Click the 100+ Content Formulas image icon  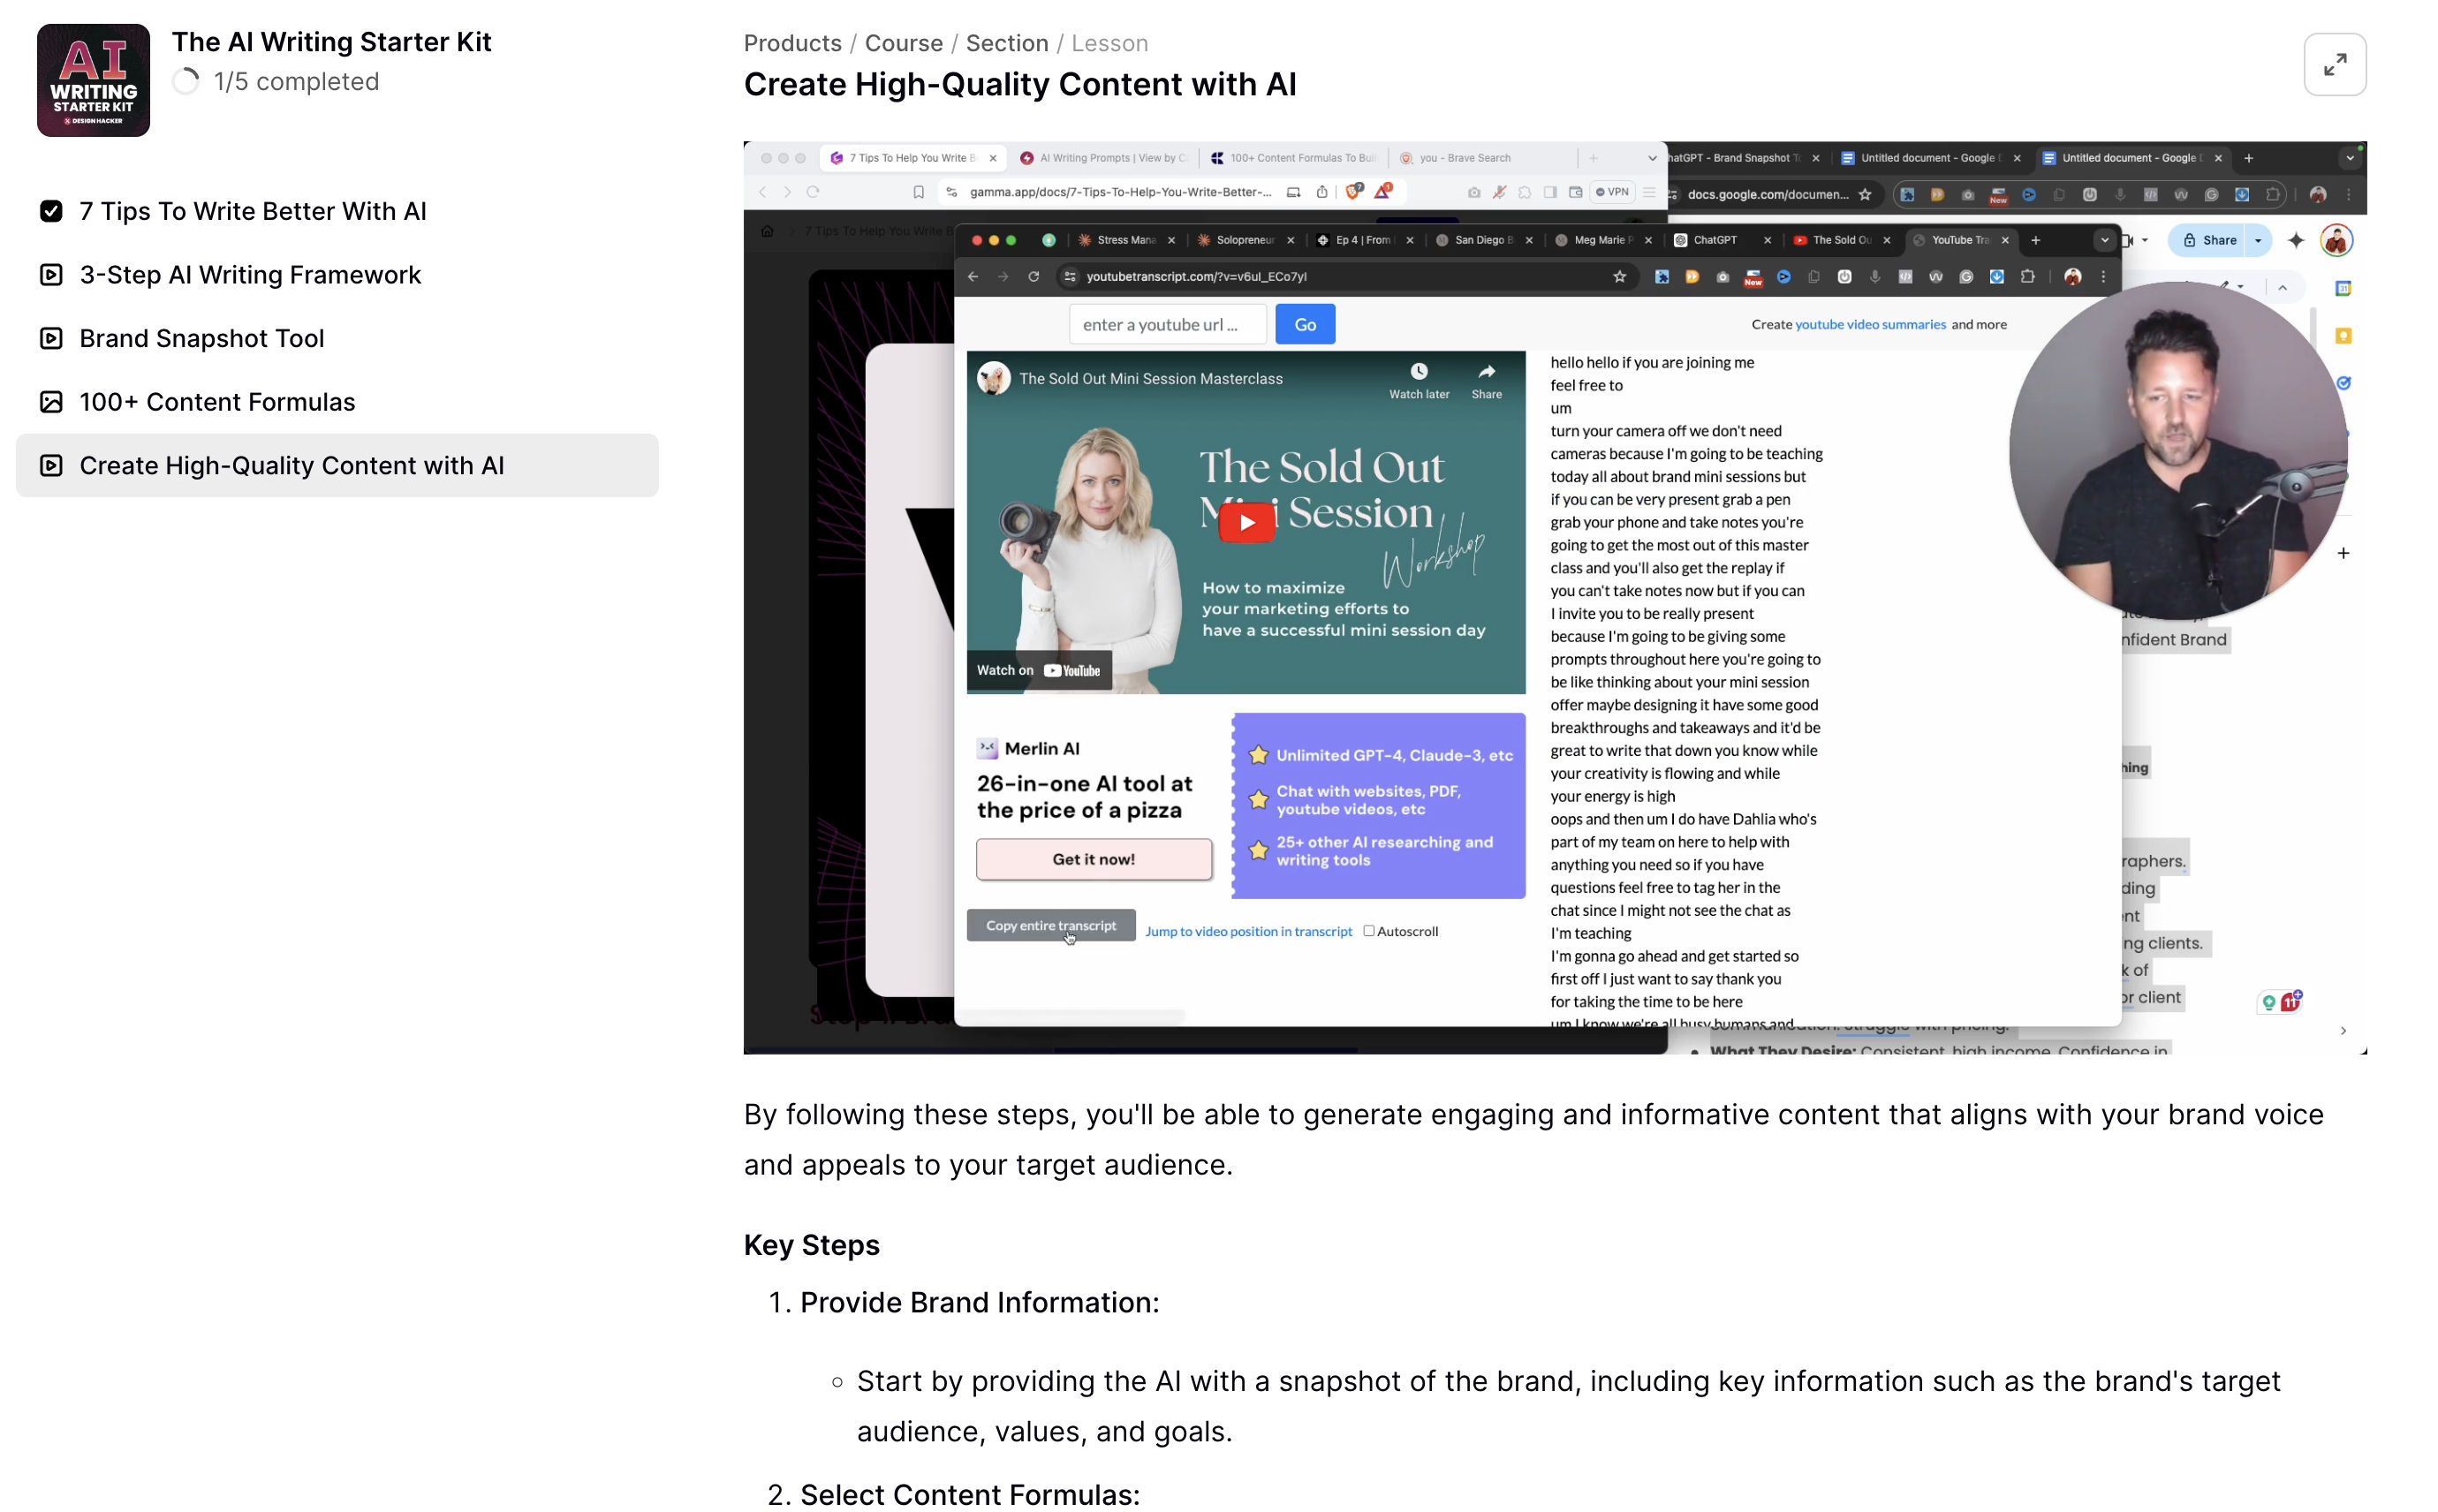(51, 402)
